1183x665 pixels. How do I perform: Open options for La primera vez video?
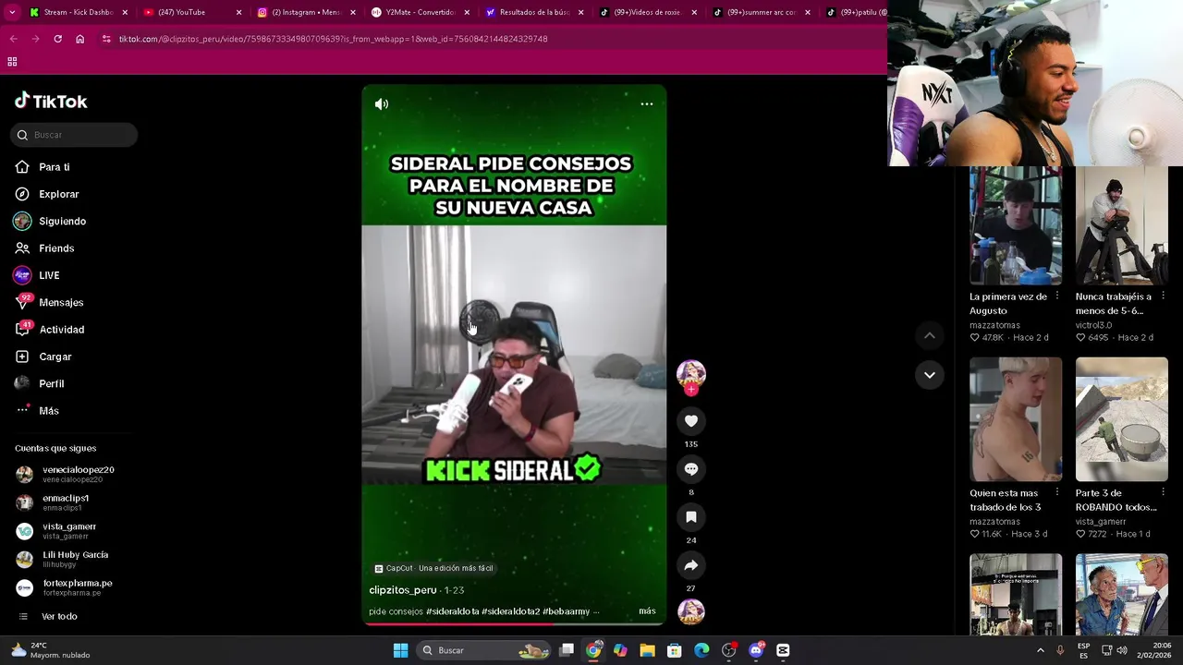[x=1057, y=296]
